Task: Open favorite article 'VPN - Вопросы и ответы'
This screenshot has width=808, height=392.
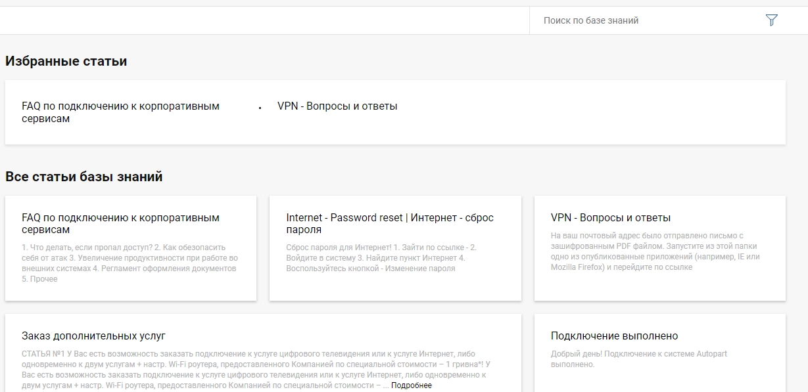Action: click(x=337, y=106)
